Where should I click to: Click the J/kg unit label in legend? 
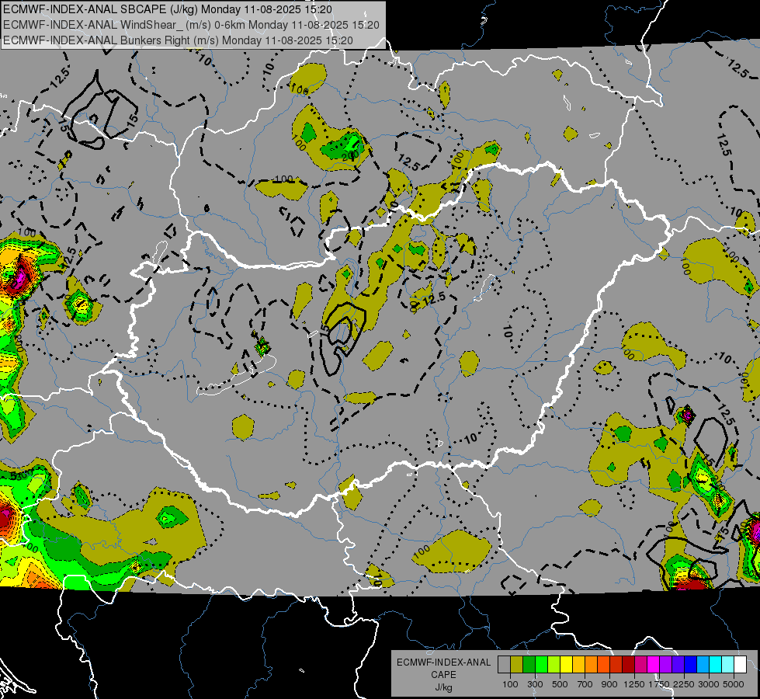click(x=443, y=687)
